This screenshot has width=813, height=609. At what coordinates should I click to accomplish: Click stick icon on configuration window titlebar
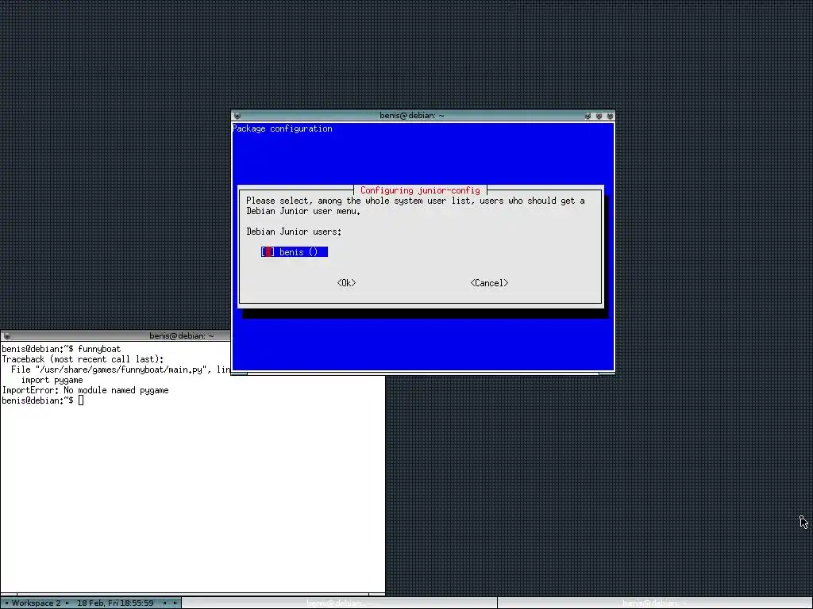coord(237,116)
